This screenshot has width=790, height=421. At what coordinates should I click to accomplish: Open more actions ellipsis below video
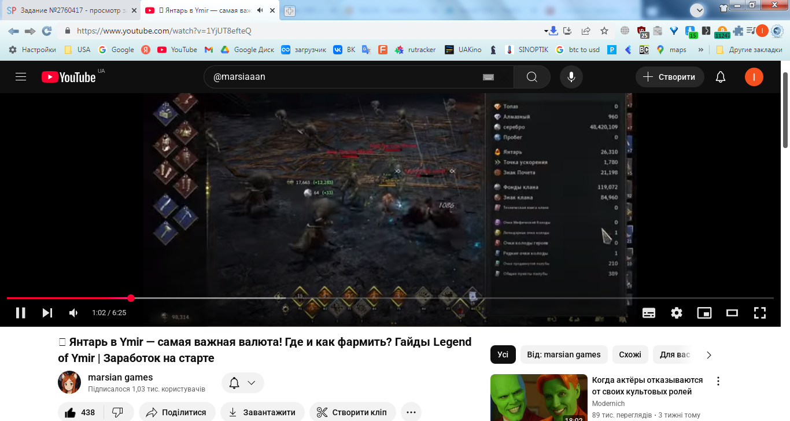tap(411, 412)
